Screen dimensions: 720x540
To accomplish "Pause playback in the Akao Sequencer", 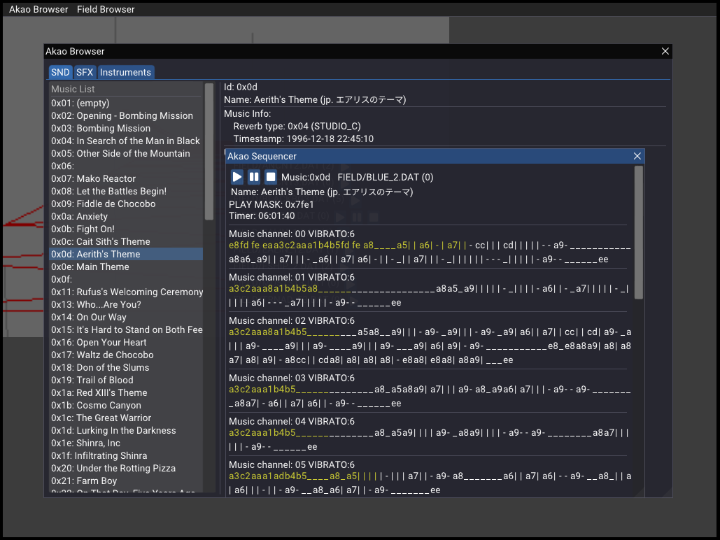I will (x=254, y=177).
